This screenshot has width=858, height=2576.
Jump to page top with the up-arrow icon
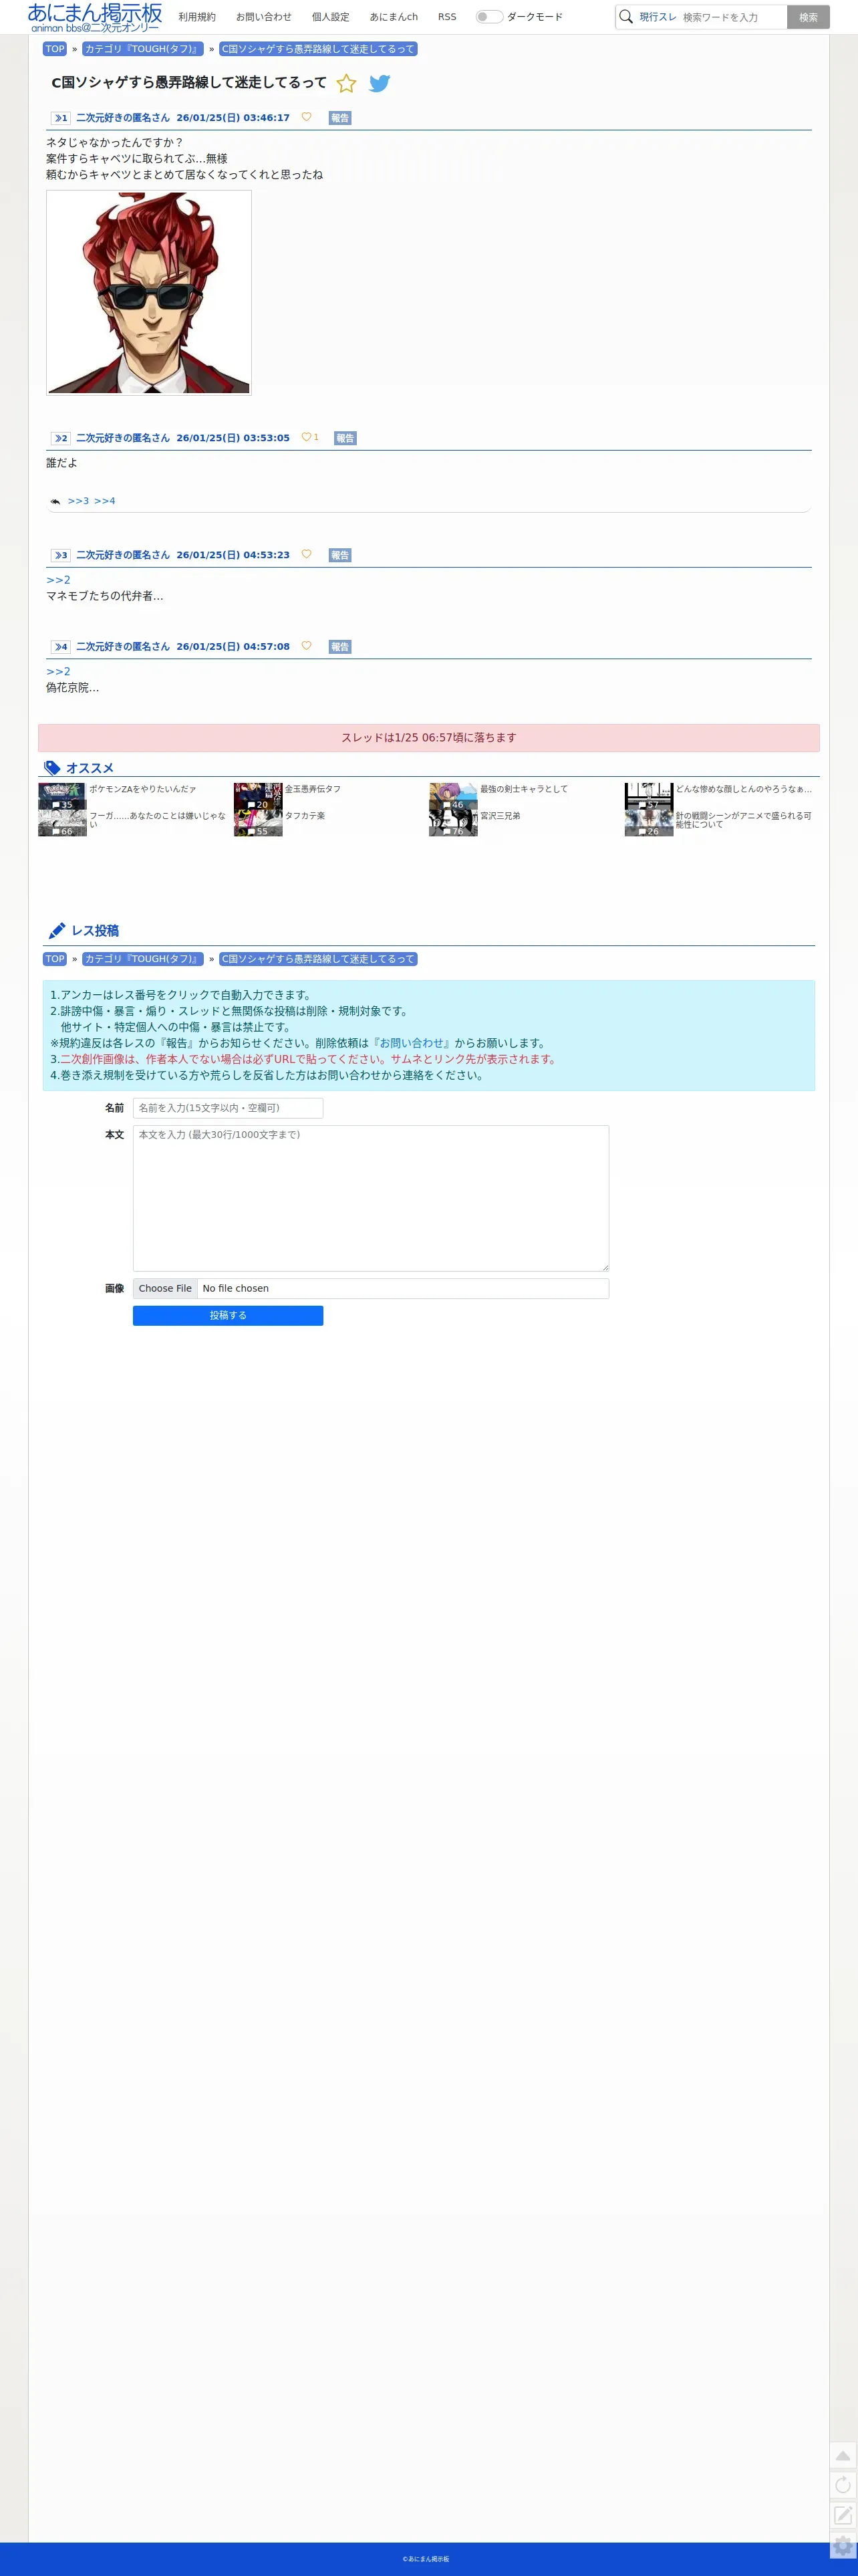[843, 2456]
